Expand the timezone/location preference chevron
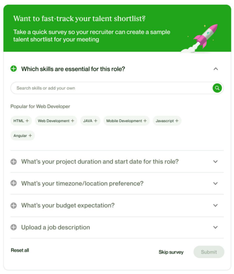This screenshot has height=274, width=234. tap(216, 184)
